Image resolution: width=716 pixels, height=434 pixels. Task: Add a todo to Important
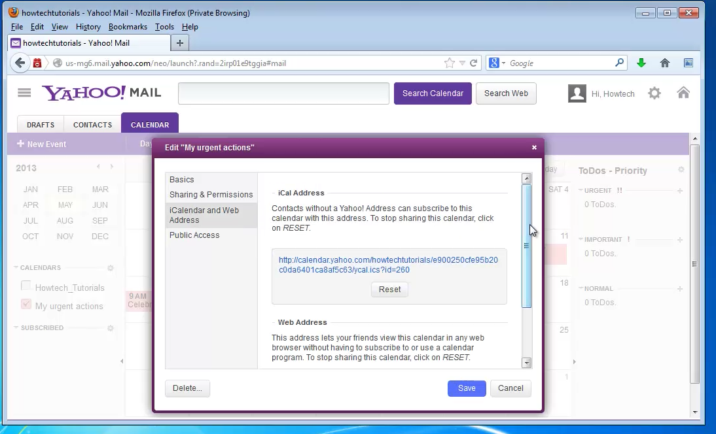(680, 240)
